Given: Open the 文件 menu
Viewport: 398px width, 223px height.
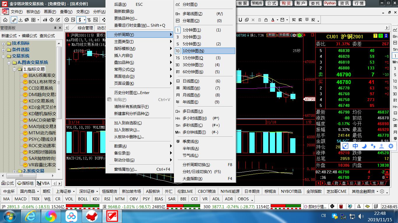Looking at the screenshot, I should coord(17,12).
